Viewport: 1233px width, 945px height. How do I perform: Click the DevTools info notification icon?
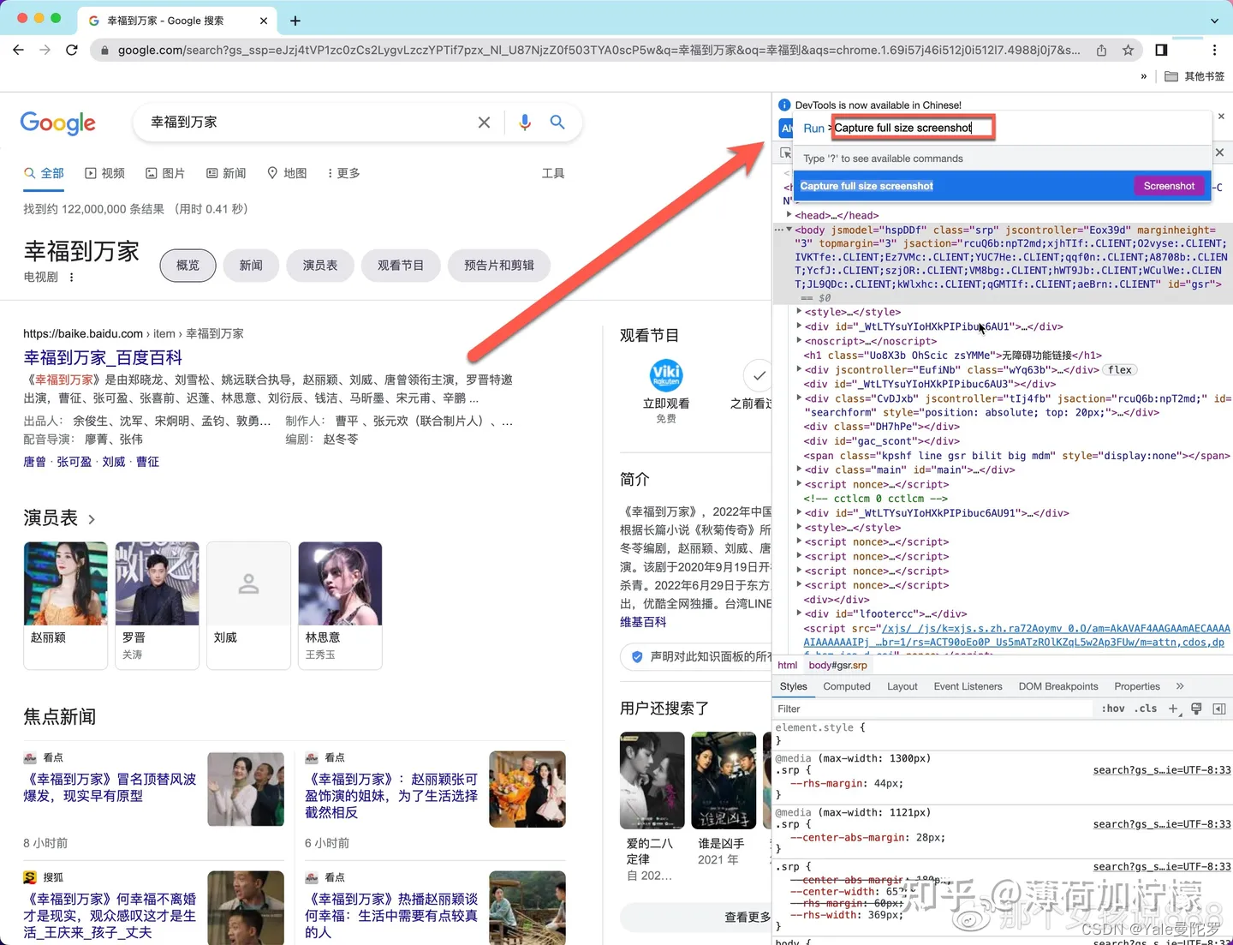point(784,105)
